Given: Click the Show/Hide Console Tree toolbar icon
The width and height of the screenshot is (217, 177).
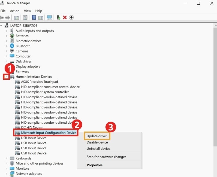Looking at the screenshot, I should click(16, 17).
